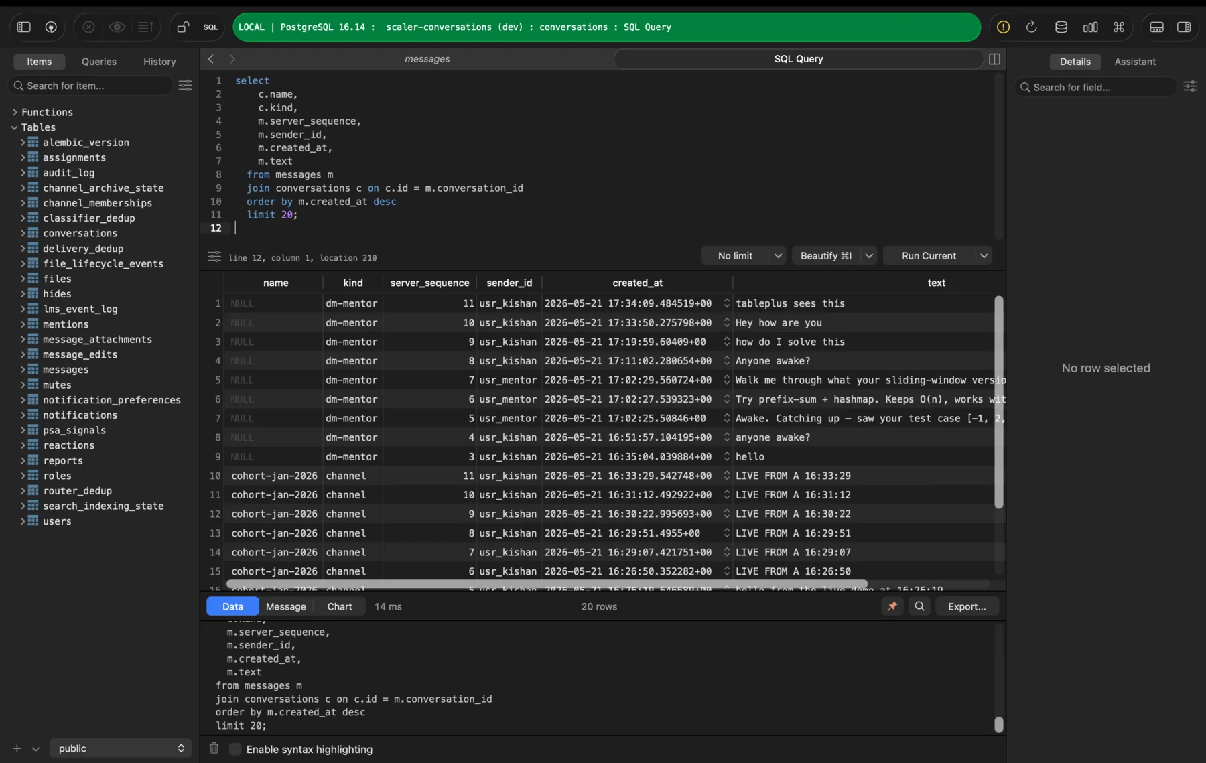The height and width of the screenshot is (763, 1206).
Task: Go forward with right navigation arrow
Action: pyautogui.click(x=232, y=59)
